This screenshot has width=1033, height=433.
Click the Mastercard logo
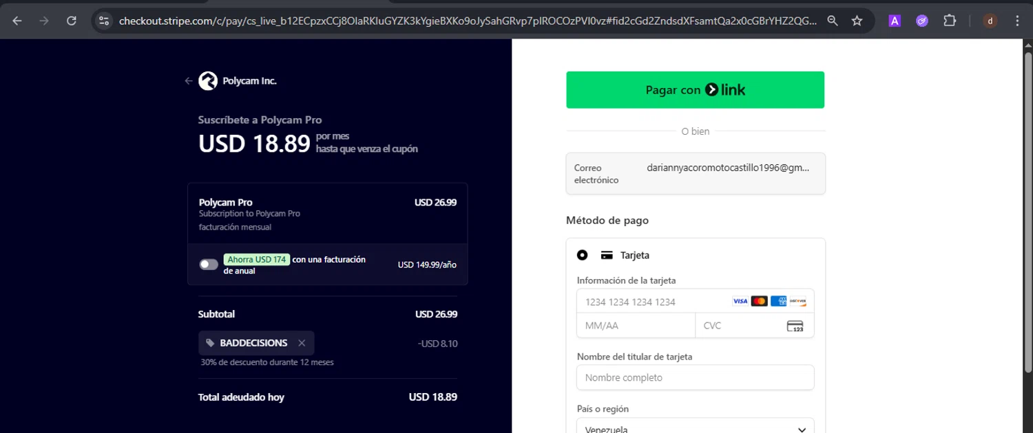tap(759, 301)
